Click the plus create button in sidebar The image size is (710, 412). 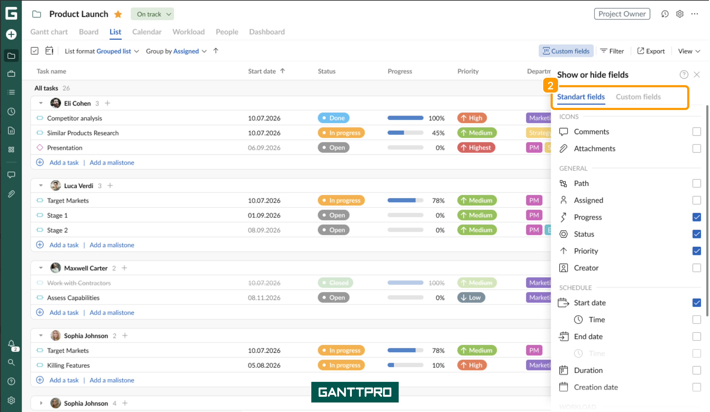(x=11, y=34)
